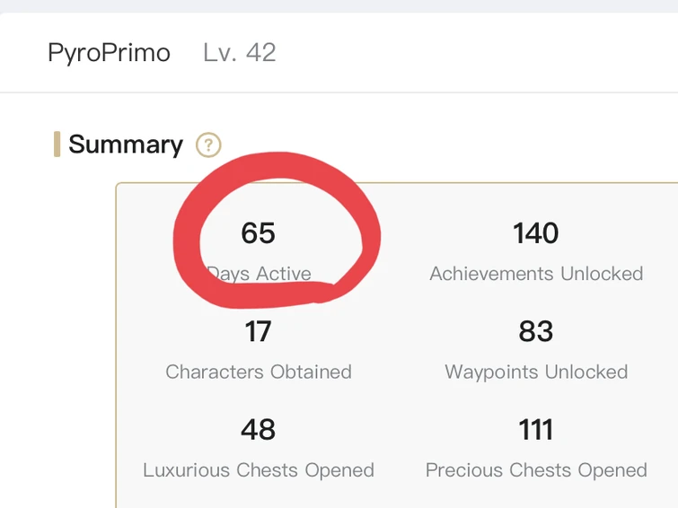Click the 17 characters count
This screenshot has height=508, width=678.
pos(258,332)
